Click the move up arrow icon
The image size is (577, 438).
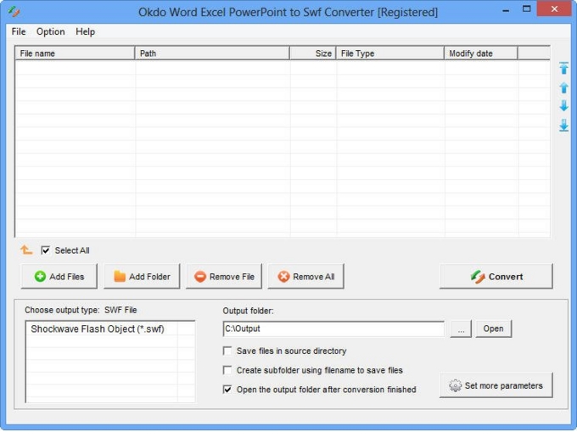tap(563, 87)
